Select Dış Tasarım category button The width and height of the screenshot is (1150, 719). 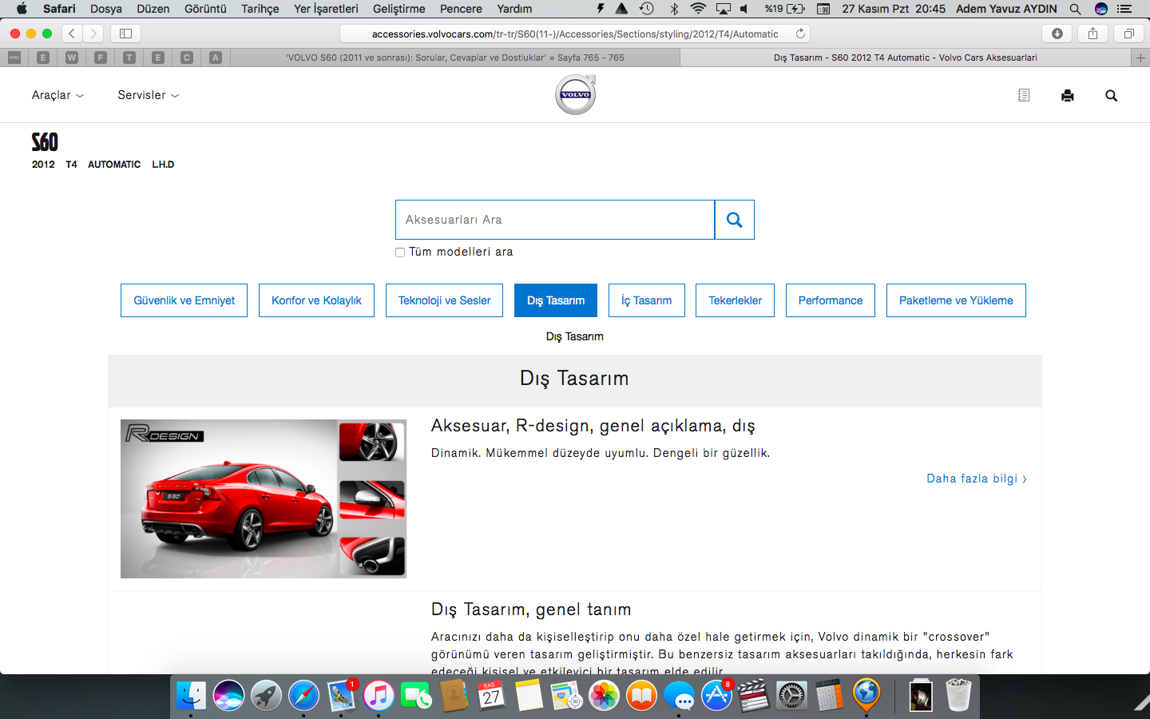(556, 300)
